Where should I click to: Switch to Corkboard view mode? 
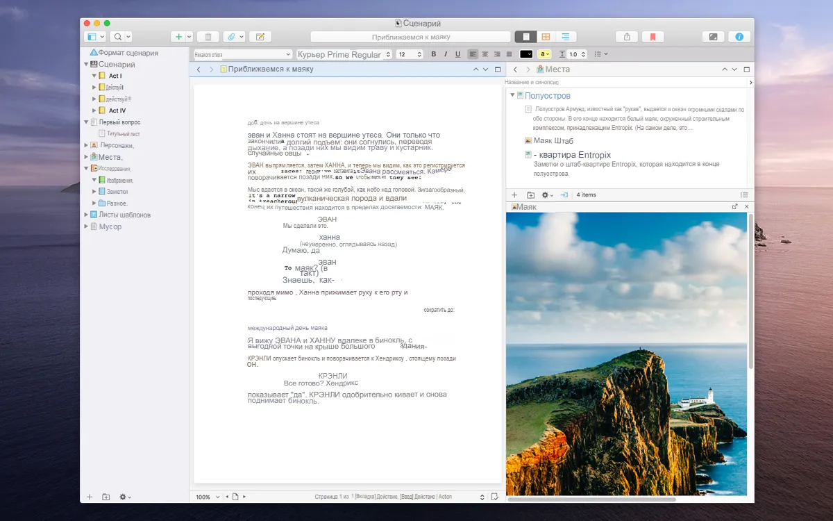coord(546,36)
